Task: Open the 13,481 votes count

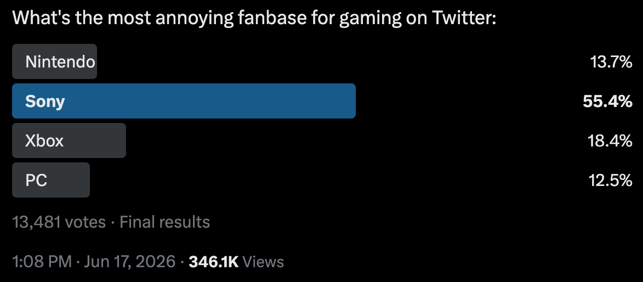Action: click(x=59, y=222)
